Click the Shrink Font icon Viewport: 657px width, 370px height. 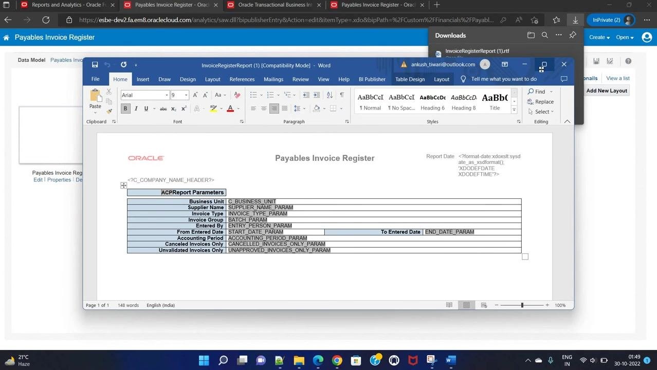[x=205, y=95]
